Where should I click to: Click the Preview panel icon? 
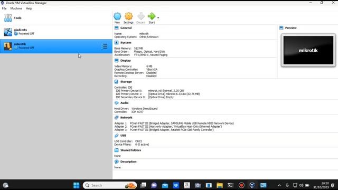(x=281, y=28)
